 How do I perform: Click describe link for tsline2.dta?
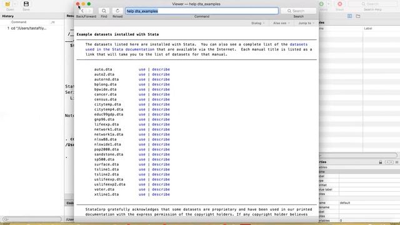point(161,174)
